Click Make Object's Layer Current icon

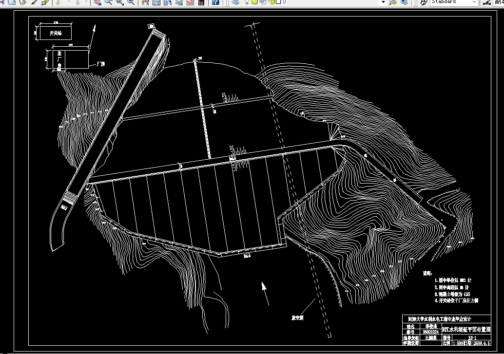click(393, 2)
